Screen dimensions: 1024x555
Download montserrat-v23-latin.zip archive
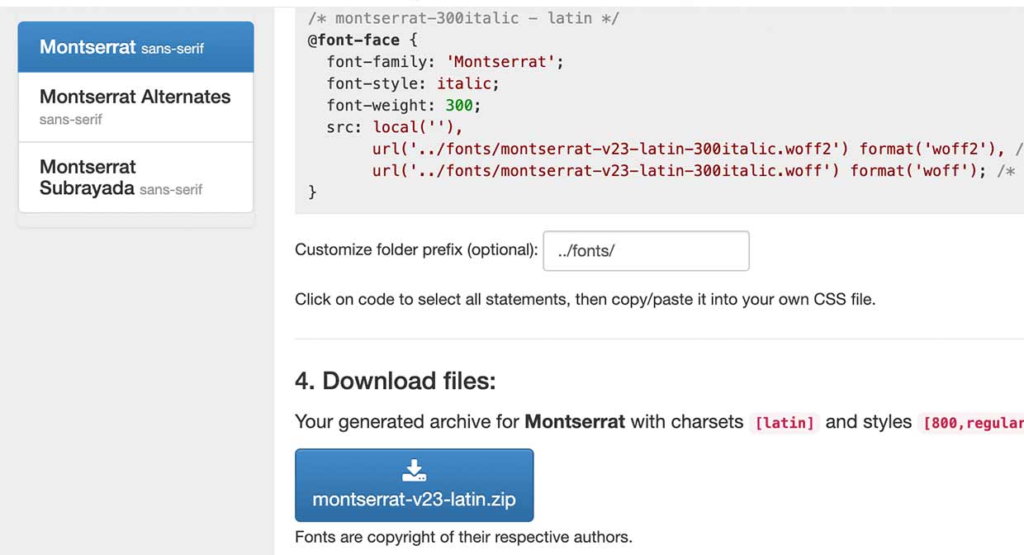[x=414, y=486]
